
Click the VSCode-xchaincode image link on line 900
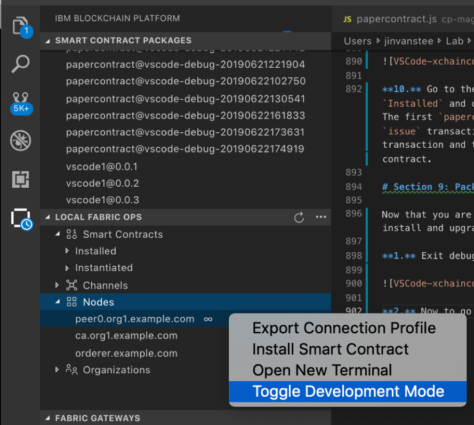point(433,284)
